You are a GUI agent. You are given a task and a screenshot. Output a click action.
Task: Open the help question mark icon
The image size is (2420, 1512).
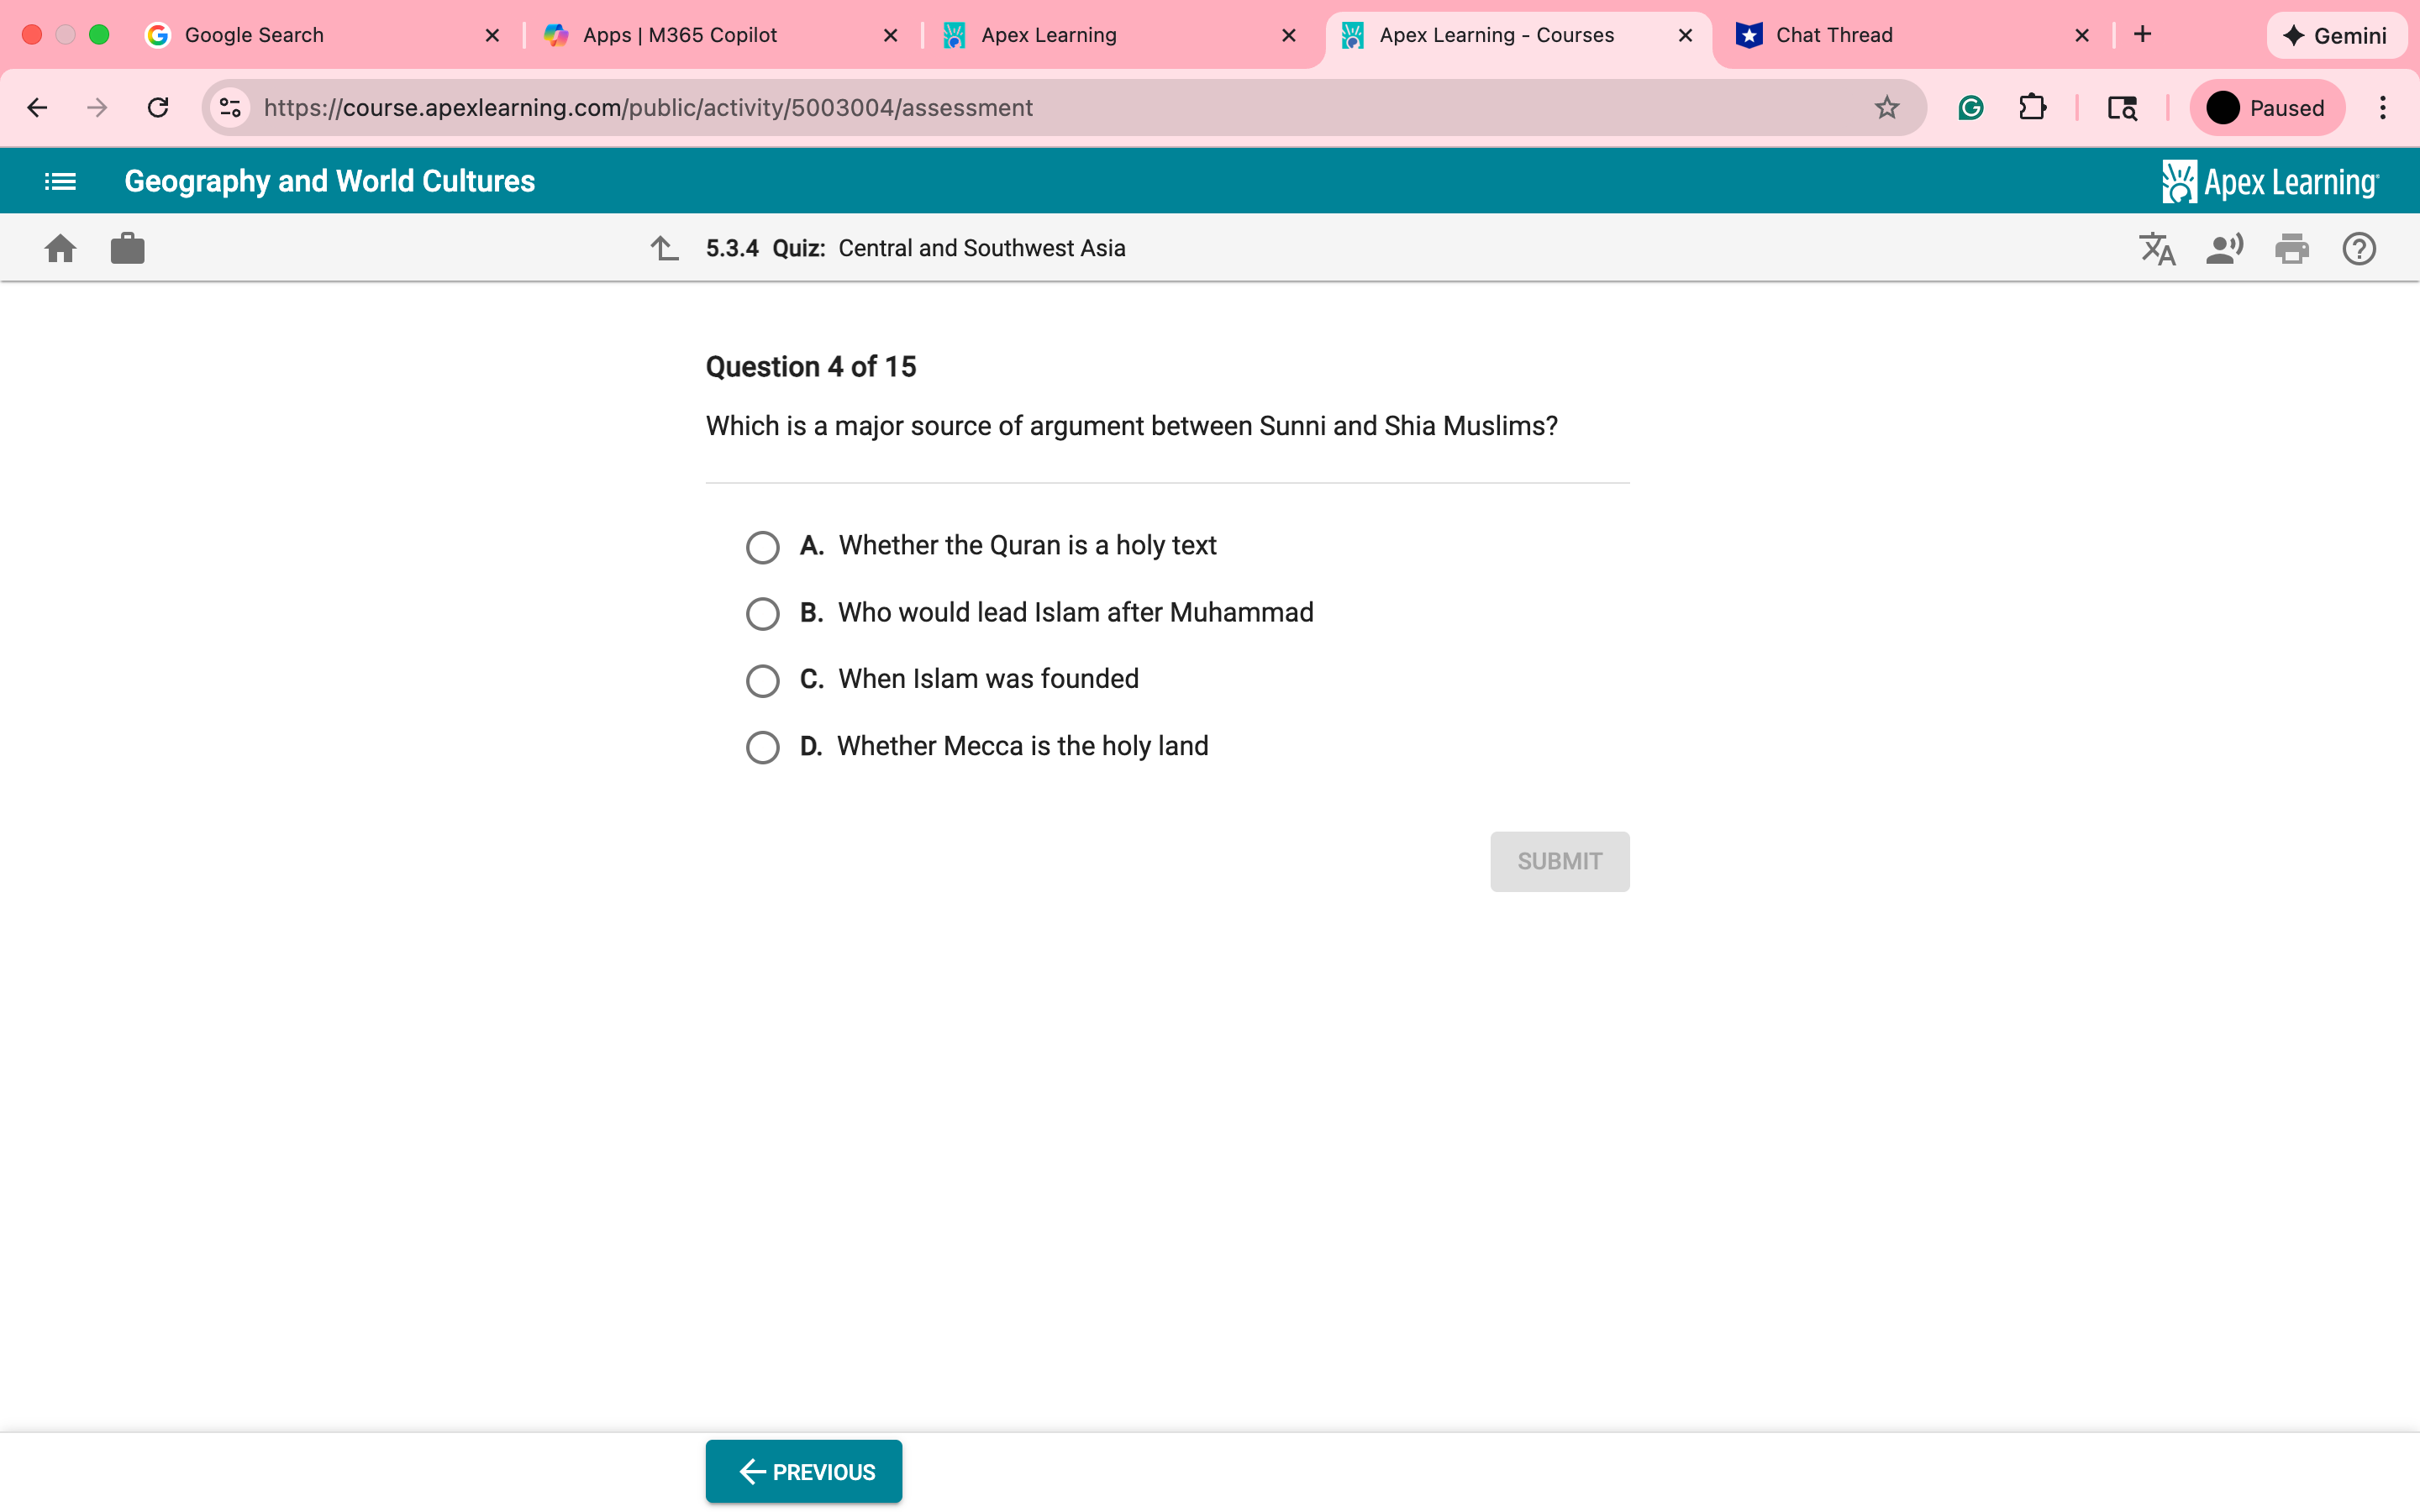pyautogui.click(x=2358, y=248)
